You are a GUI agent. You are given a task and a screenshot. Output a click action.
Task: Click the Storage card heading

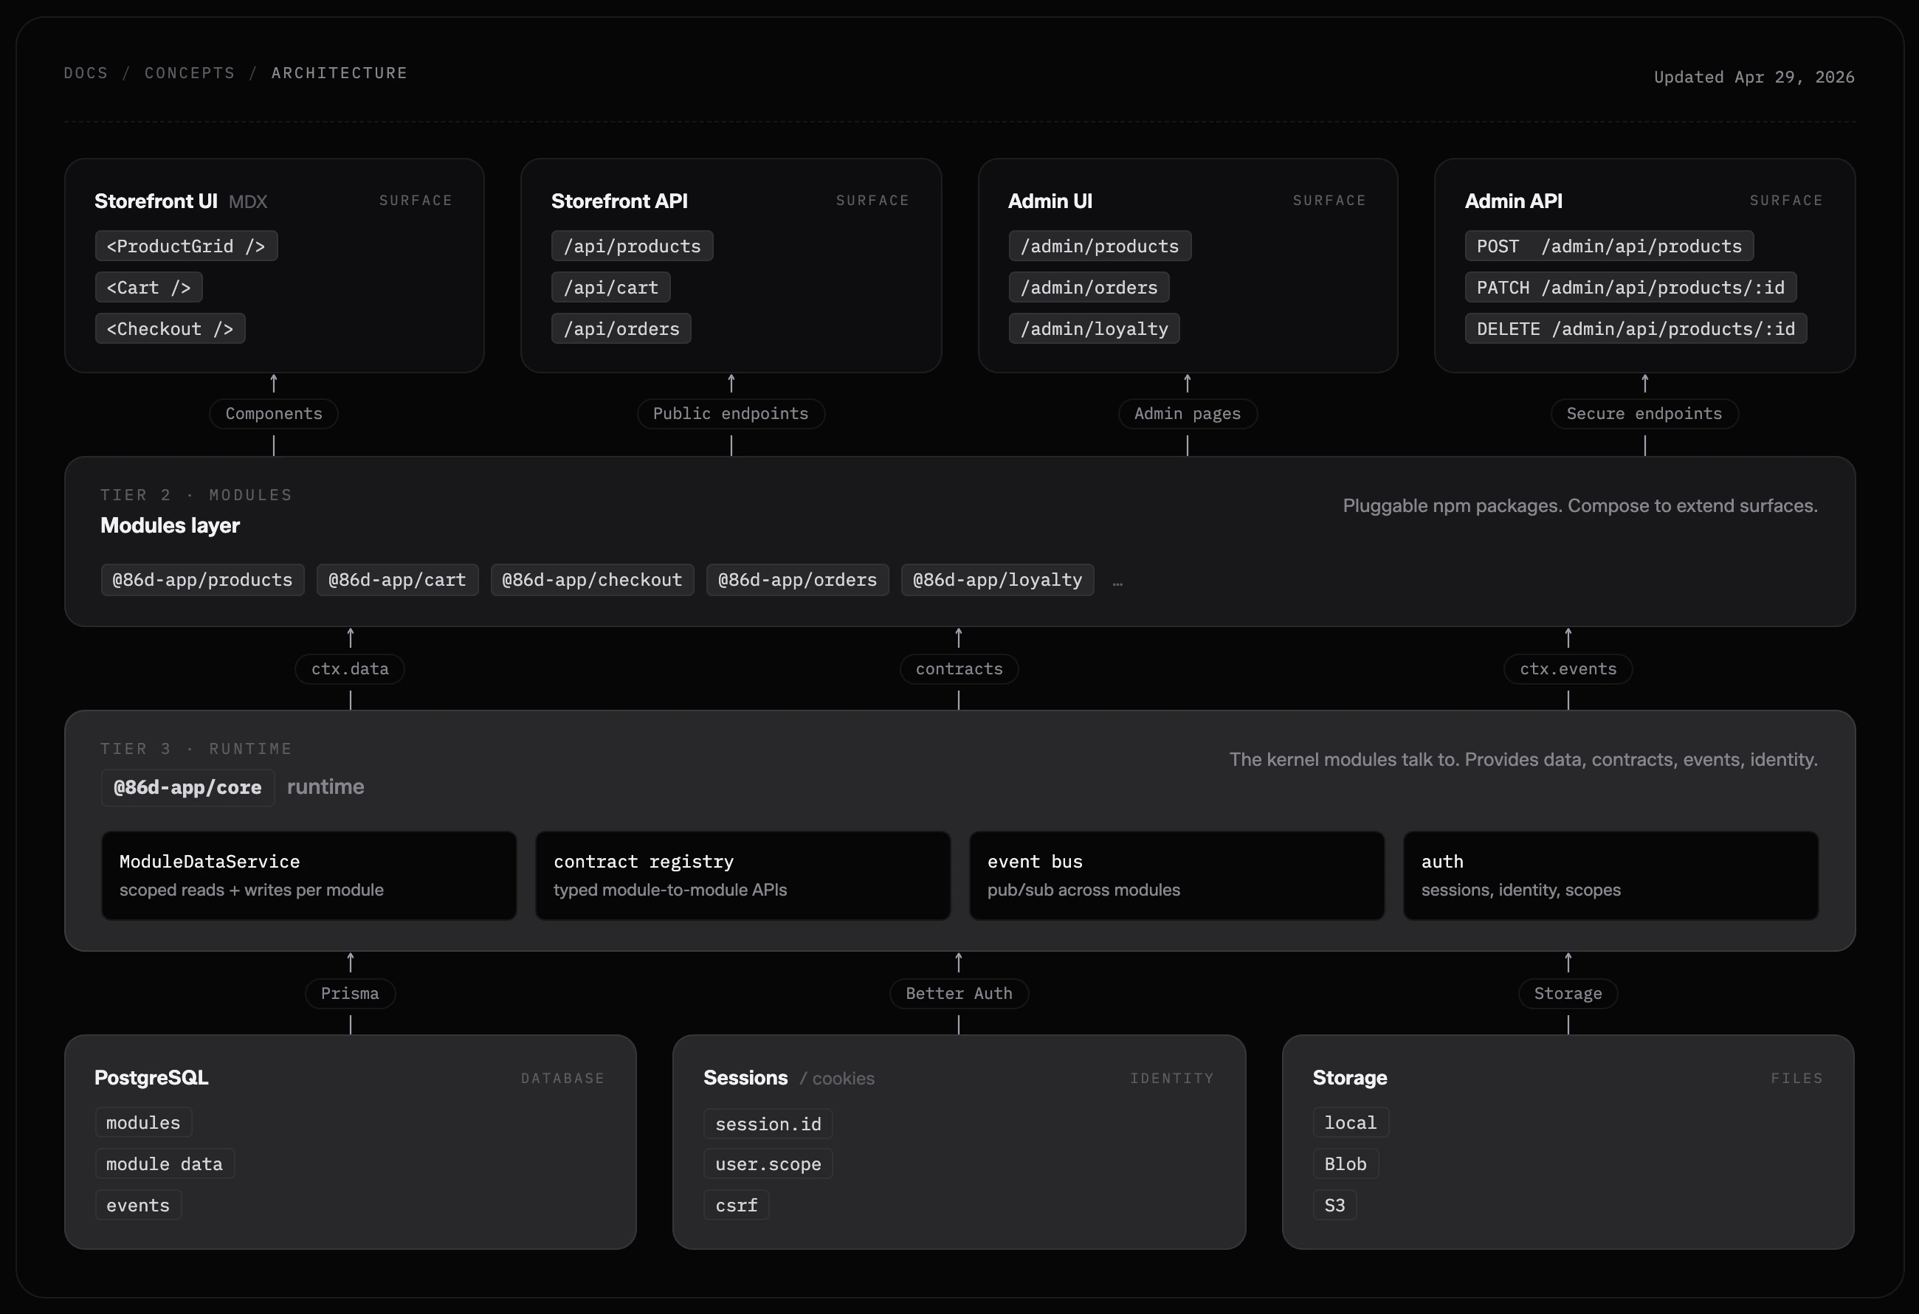click(x=1350, y=1077)
